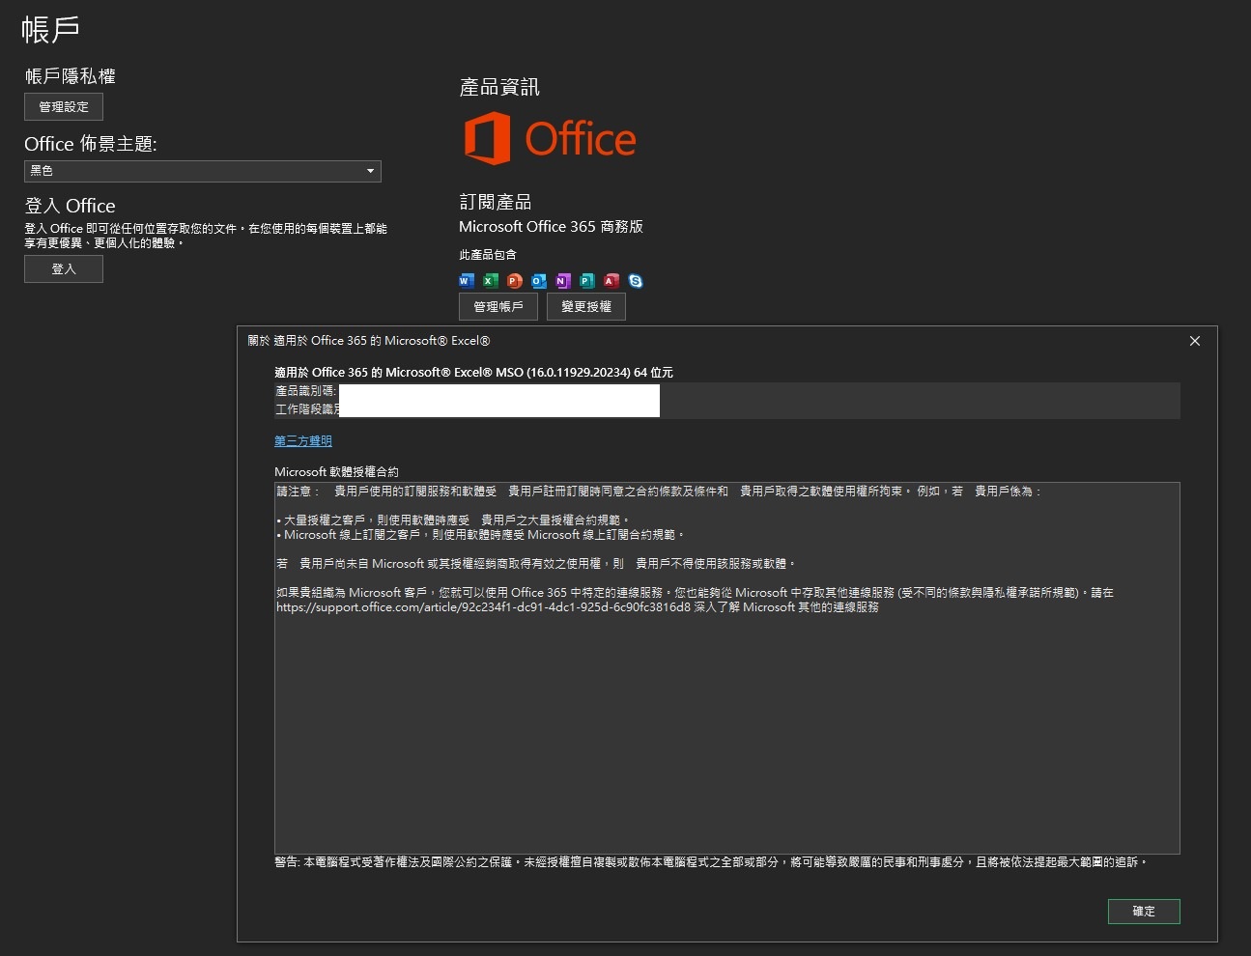Click the 管理帳戶 button
The image size is (1251, 956).
coord(498,307)
